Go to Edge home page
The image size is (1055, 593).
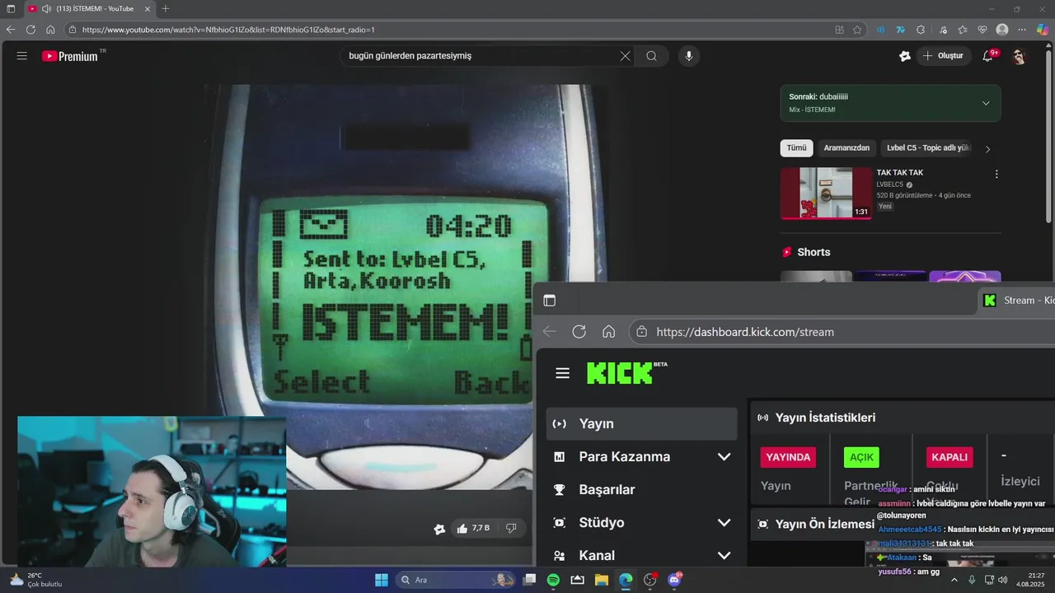point(50,30)
